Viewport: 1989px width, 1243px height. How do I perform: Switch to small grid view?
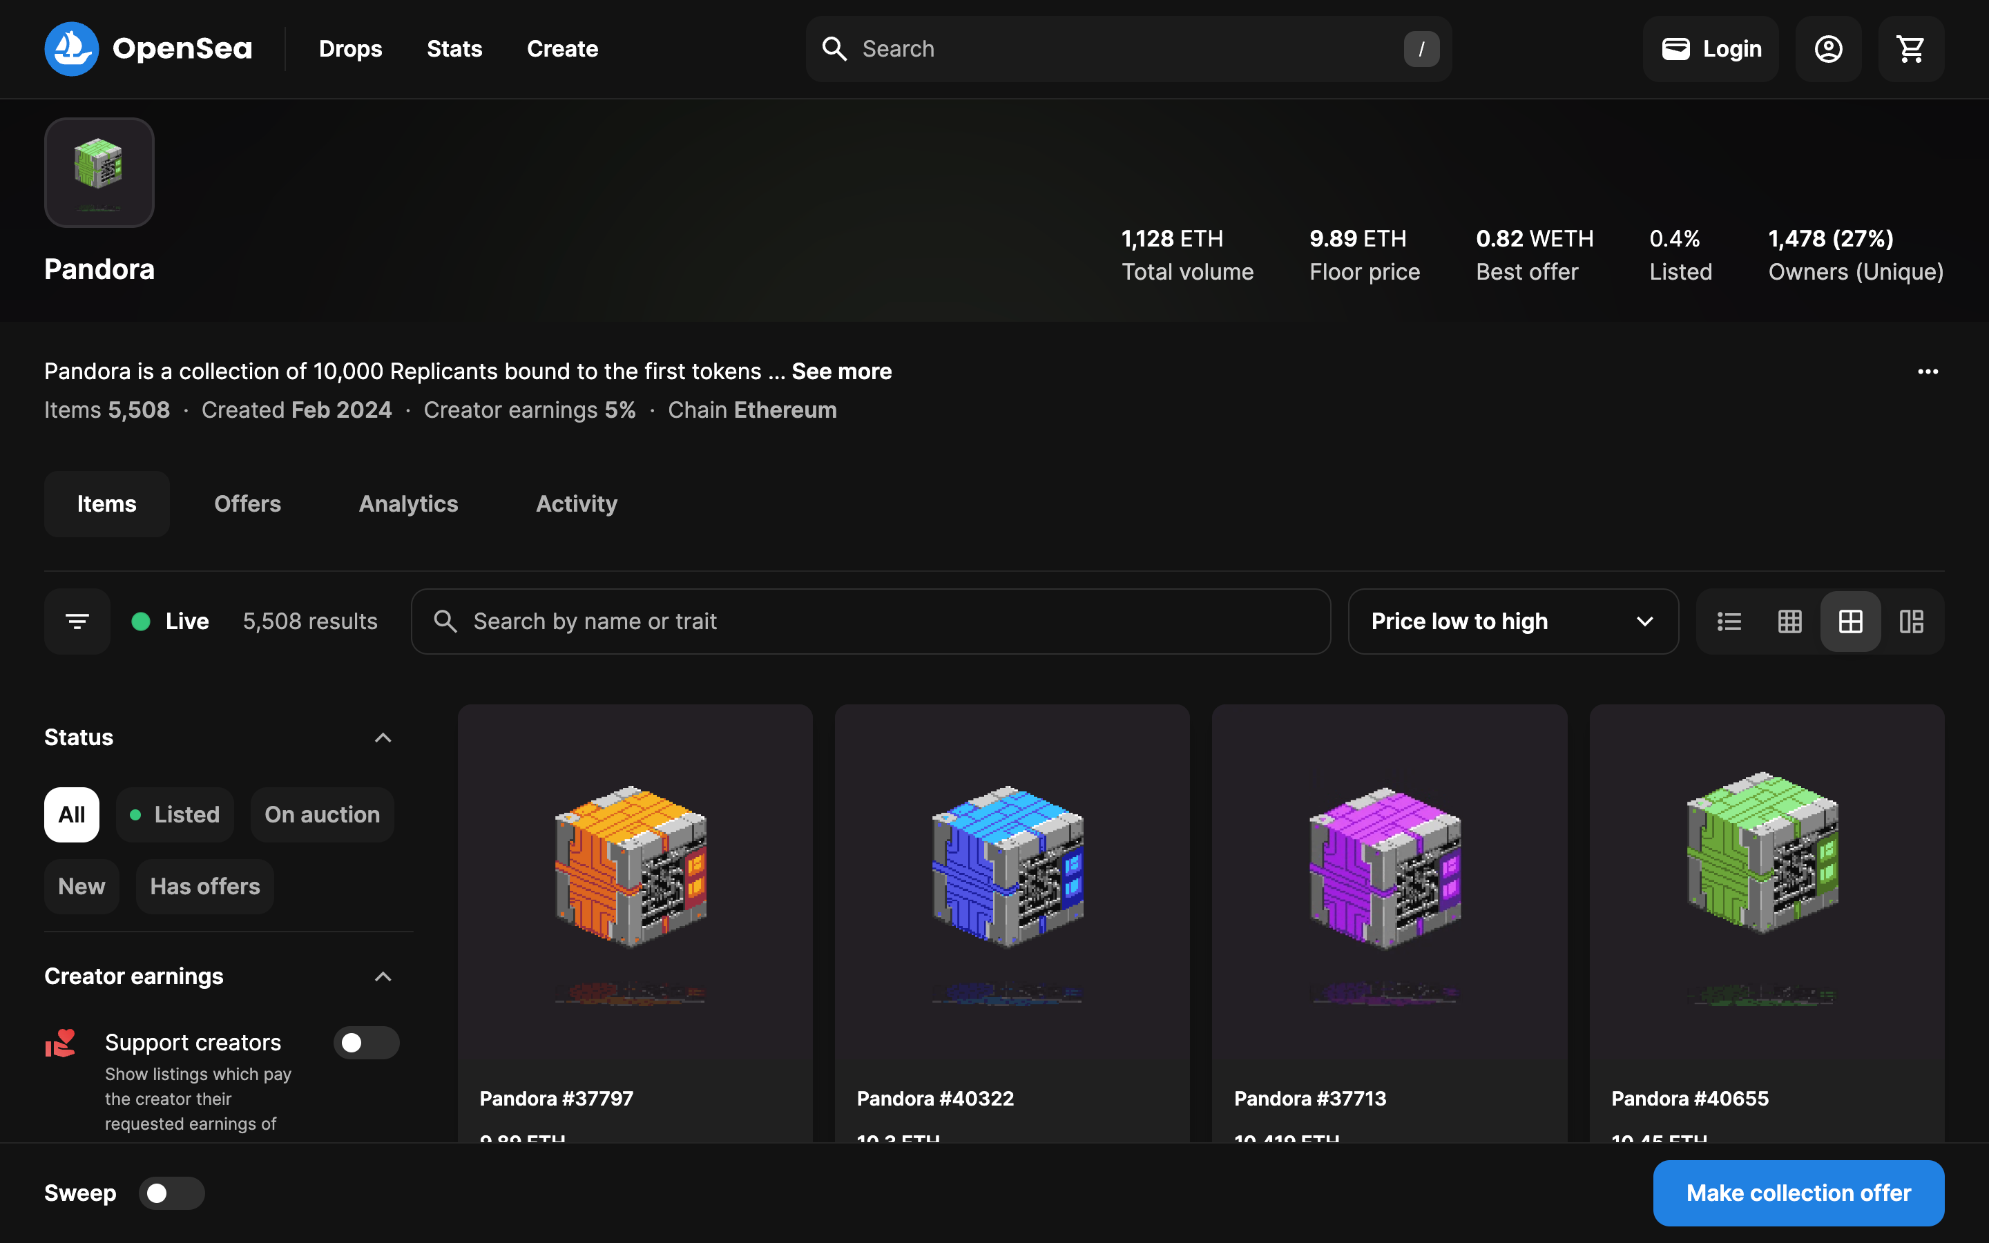[x=1789, y=621]
